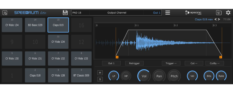The image size is (233, 97).
Task: Open the Trigger -- dropdown
Action: (171, 63)
